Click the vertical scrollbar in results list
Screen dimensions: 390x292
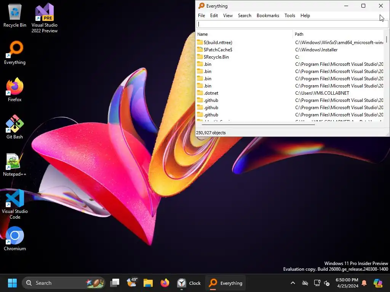[387, 39]
